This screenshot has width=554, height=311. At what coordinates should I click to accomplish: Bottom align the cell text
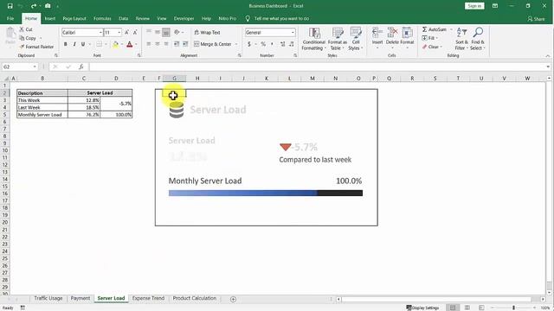(165, 33)
